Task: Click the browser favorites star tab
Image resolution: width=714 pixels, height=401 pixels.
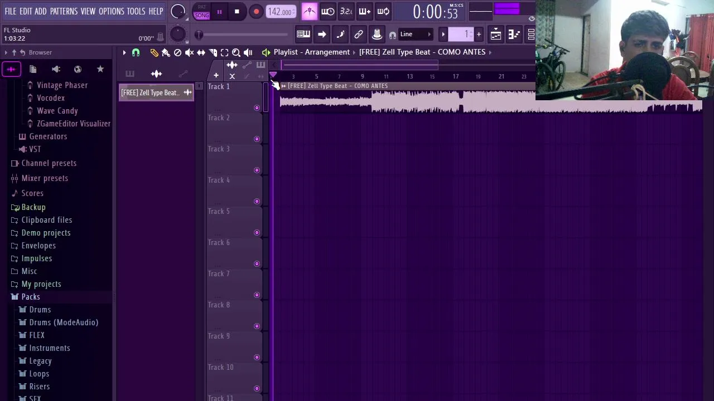Action: point(100,69)
